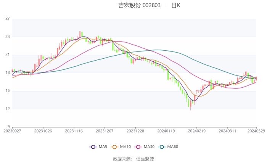Toggle the MA60 teal legend marker icon

click(162, 147)
